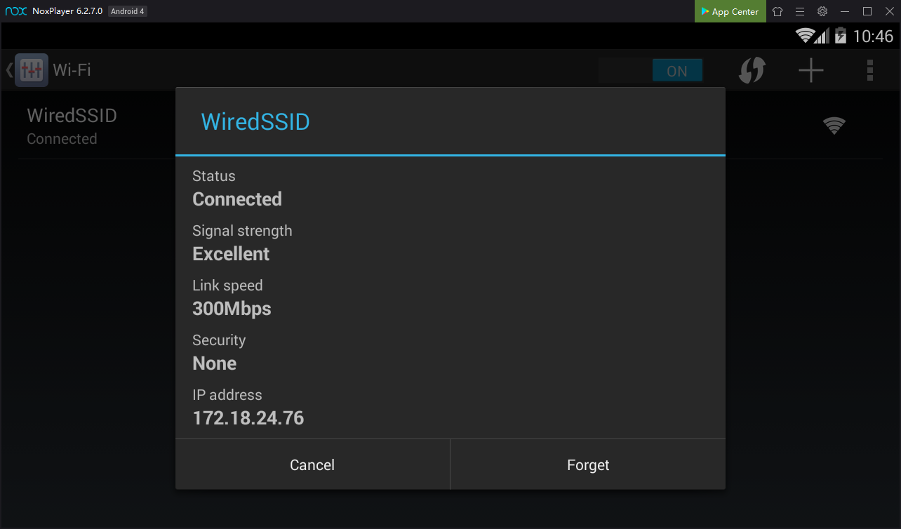
Task: Open NoxPlayer skin theme shirt icon
Action: pyautogui.click(x=777, y=11)
